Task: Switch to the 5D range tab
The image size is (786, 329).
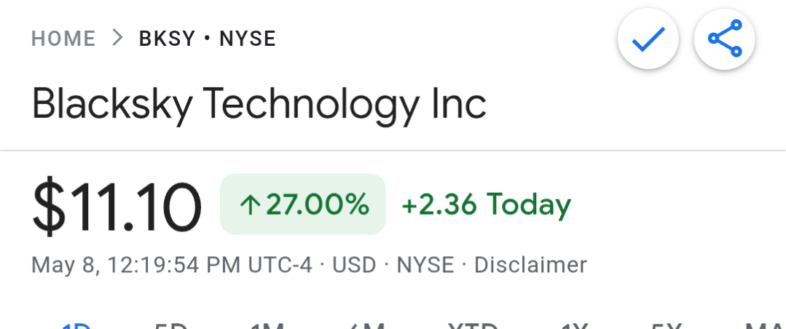Action: 170,325
